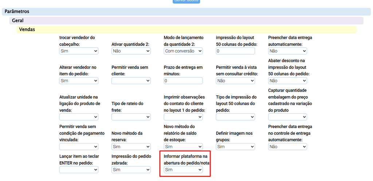The height and width of the screenshot is (181, 373).
Task: Open 'Preencher data entrega automaticamente' dropdown
Action: click(x=288, y=51)
